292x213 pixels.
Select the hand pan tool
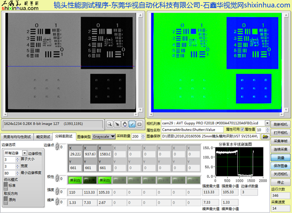[124, 124]
